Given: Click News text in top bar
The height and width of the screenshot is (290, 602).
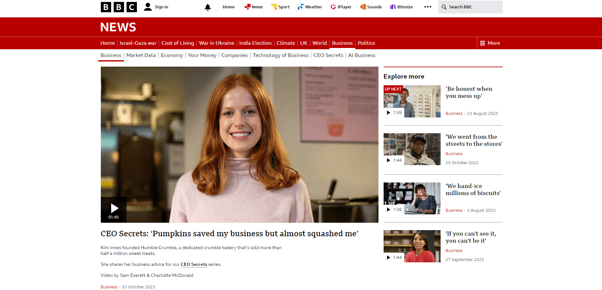Looking at the screenshot, I should (257, 7).
